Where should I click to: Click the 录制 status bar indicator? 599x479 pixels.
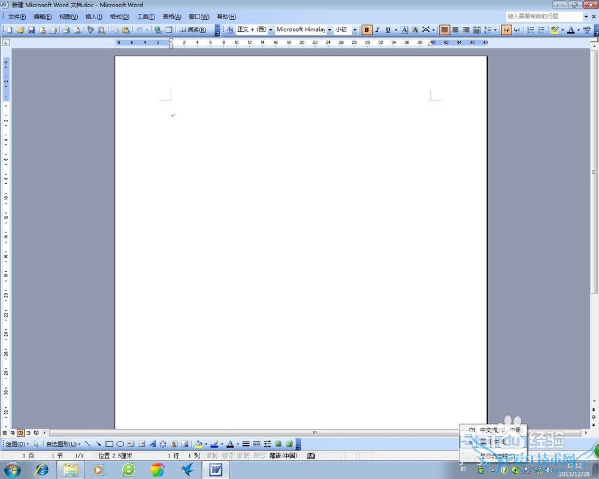[x=211, y=456]
